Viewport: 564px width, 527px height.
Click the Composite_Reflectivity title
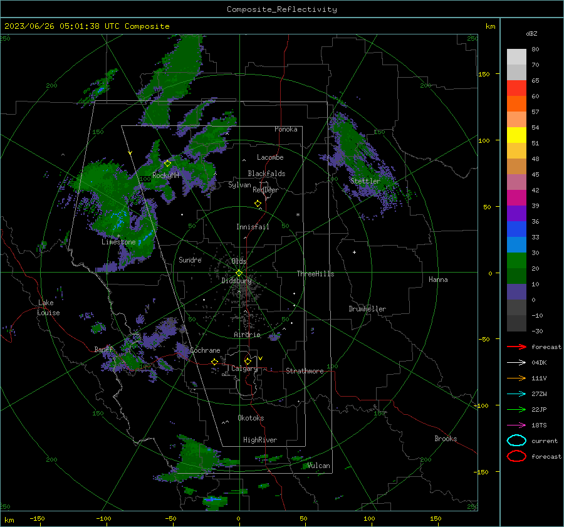coord(281,9)
